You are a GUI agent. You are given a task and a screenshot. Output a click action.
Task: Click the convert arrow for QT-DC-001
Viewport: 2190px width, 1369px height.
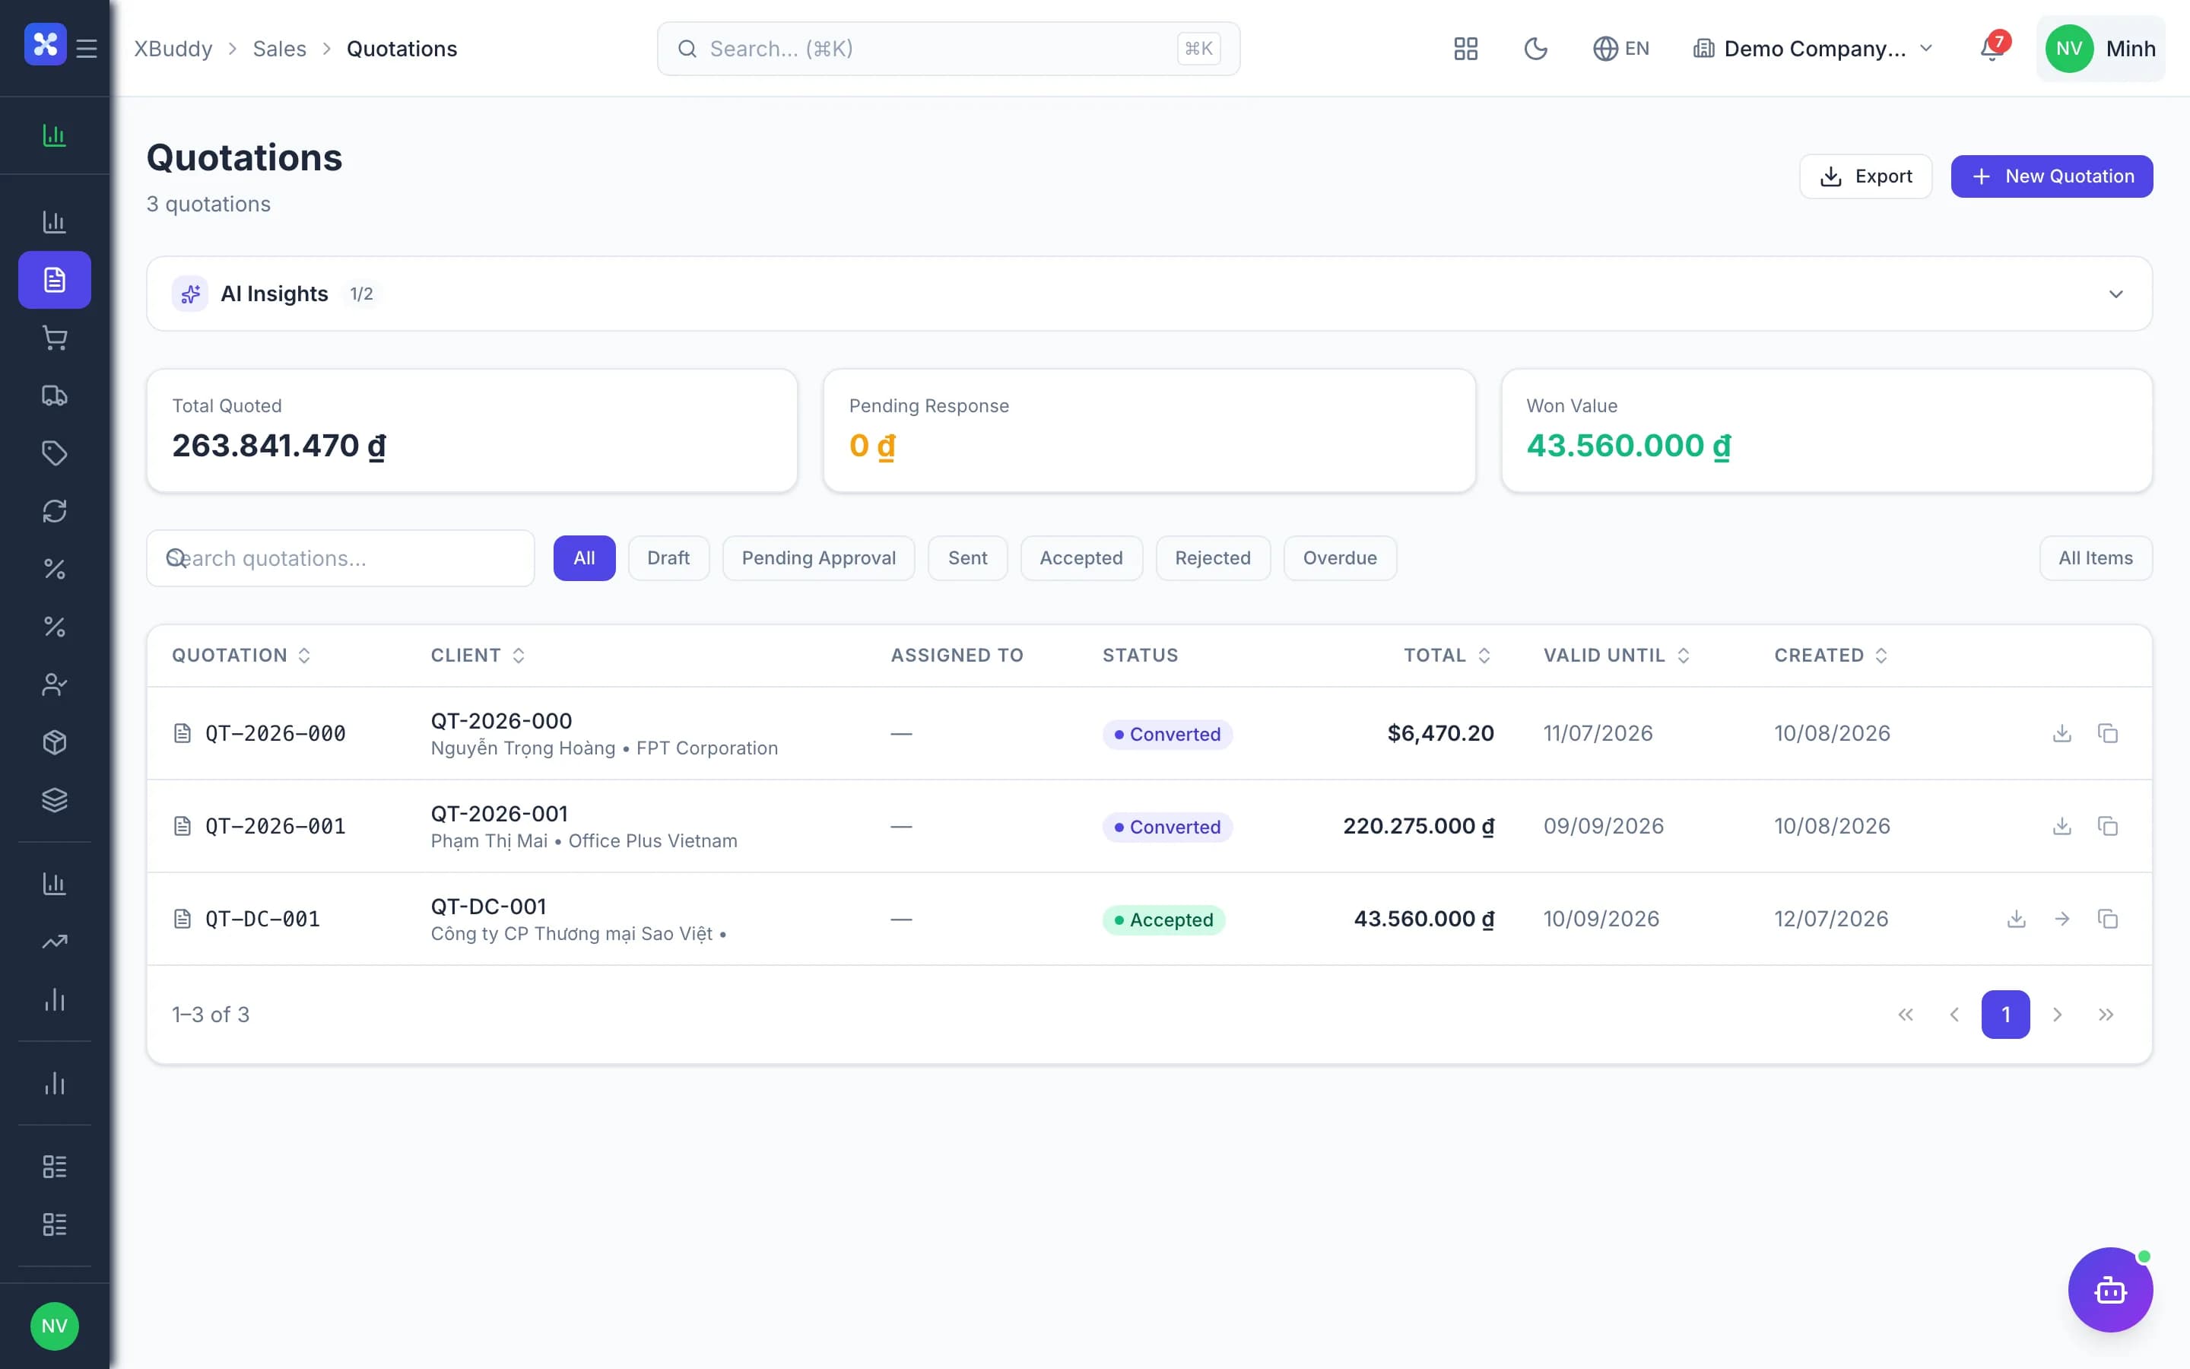[x=2061, y=919]
